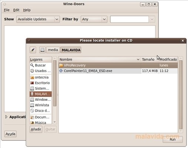188x148 pixels.
Task: Open Sistema de archivos place
Action: pos(41,88)
